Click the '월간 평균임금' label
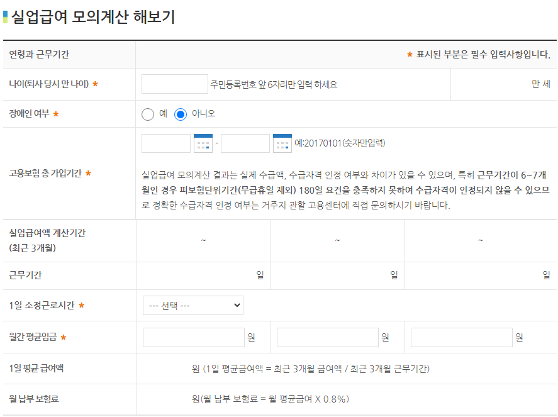Screen dimensions: 558x417 [33, 337]
